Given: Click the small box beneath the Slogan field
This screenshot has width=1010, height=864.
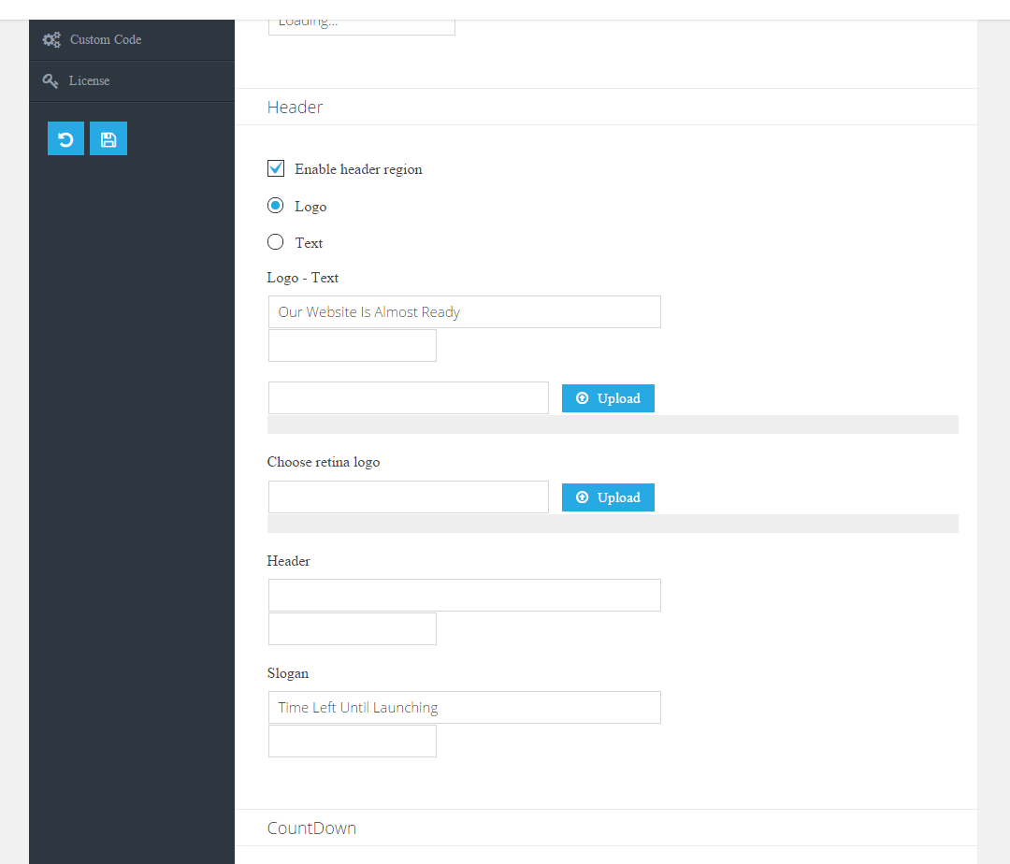Looking at the screenshot, I should coord(352,742).
